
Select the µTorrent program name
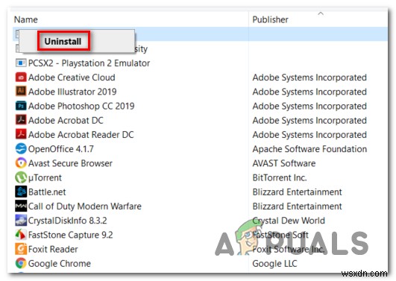(x=45, y=177)
